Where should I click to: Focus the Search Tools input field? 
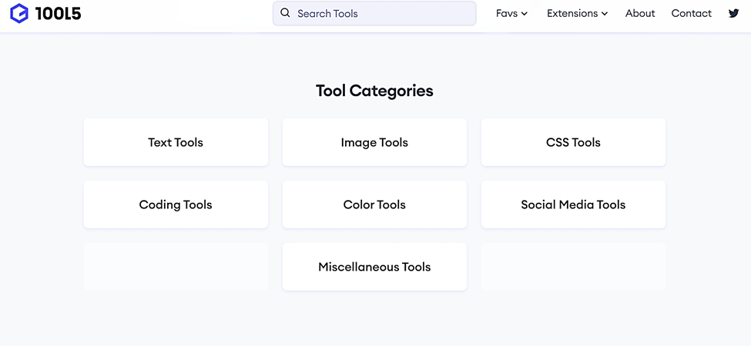[374, 13]
